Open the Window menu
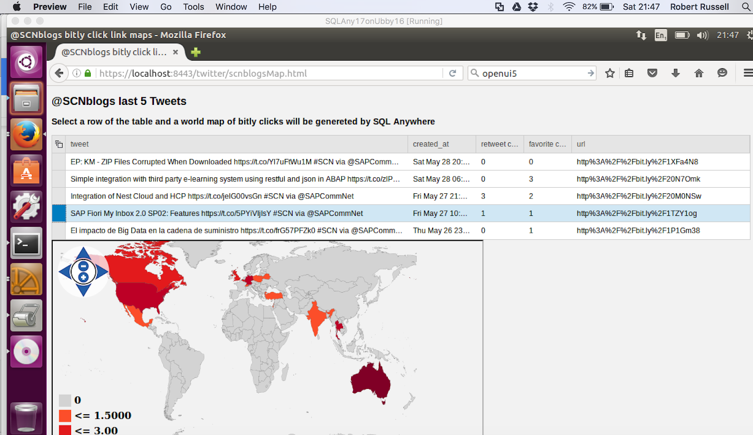753x435 pixels. [231, 7]
